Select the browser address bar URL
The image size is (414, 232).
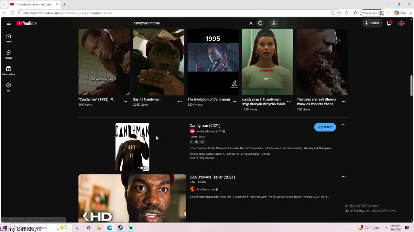point(68,13)
